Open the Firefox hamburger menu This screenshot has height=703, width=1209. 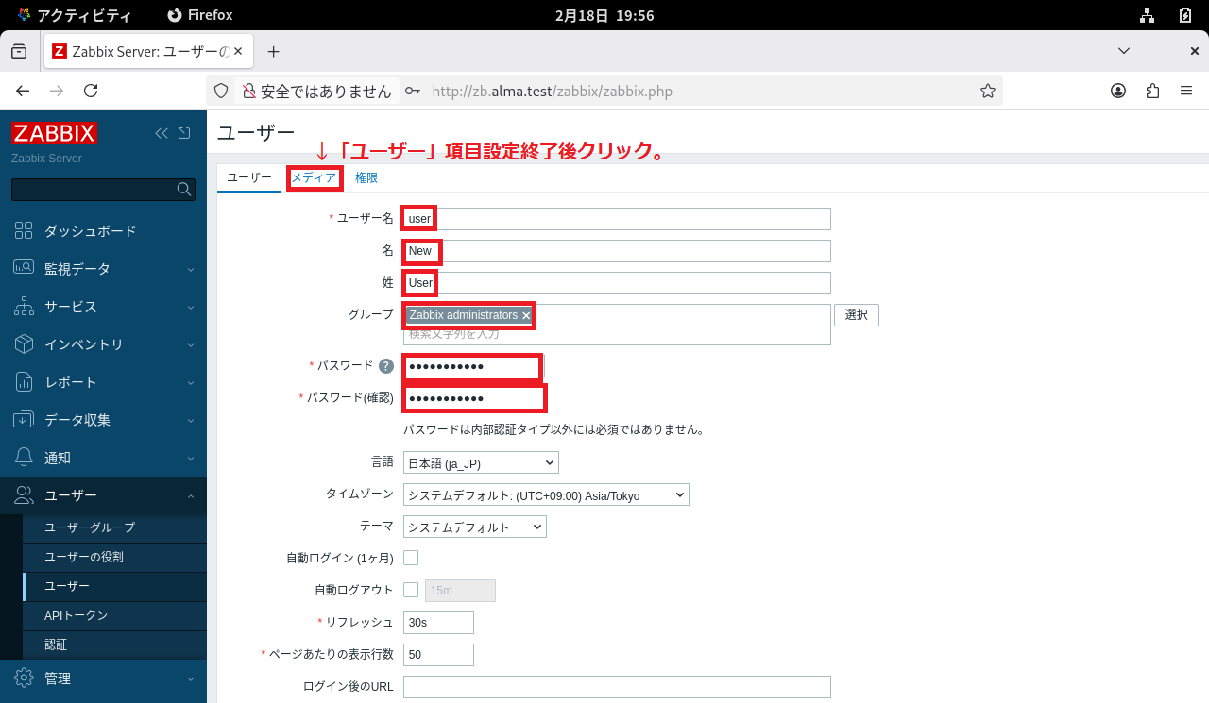click(x=1186, y=91)
